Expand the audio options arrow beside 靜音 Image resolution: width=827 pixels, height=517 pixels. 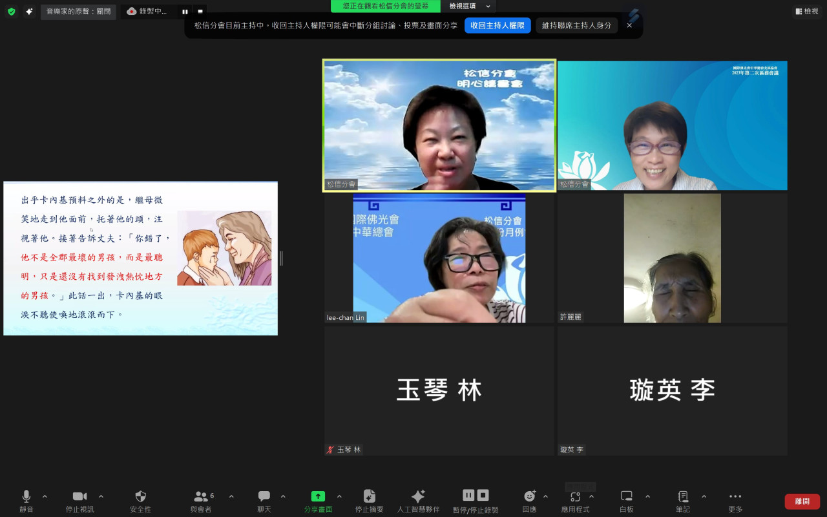click(x=45, y=496)
